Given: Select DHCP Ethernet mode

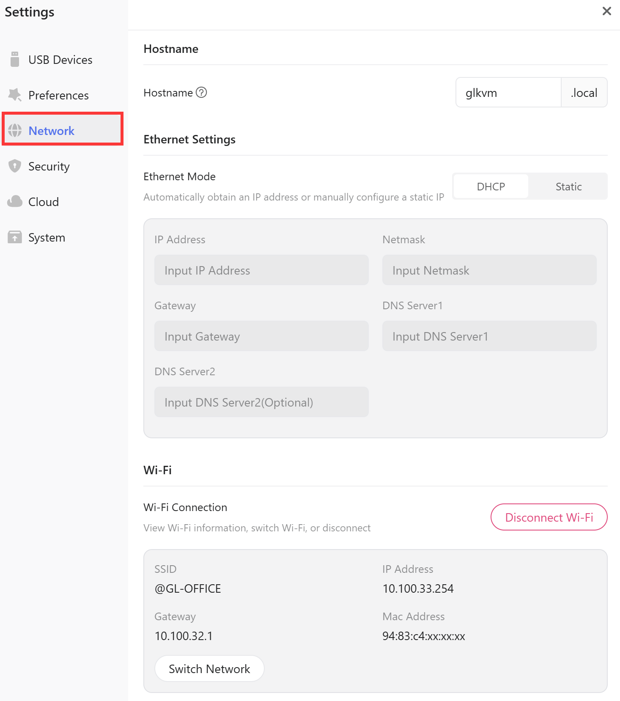Looking at the screenshot, I should 491,187.
